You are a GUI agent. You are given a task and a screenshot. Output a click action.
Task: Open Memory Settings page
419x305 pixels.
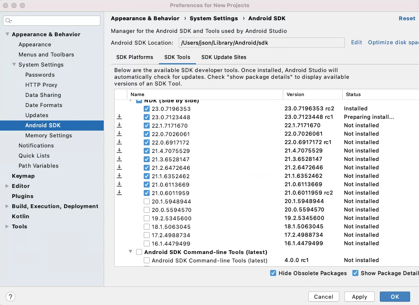tap(48, 135)
